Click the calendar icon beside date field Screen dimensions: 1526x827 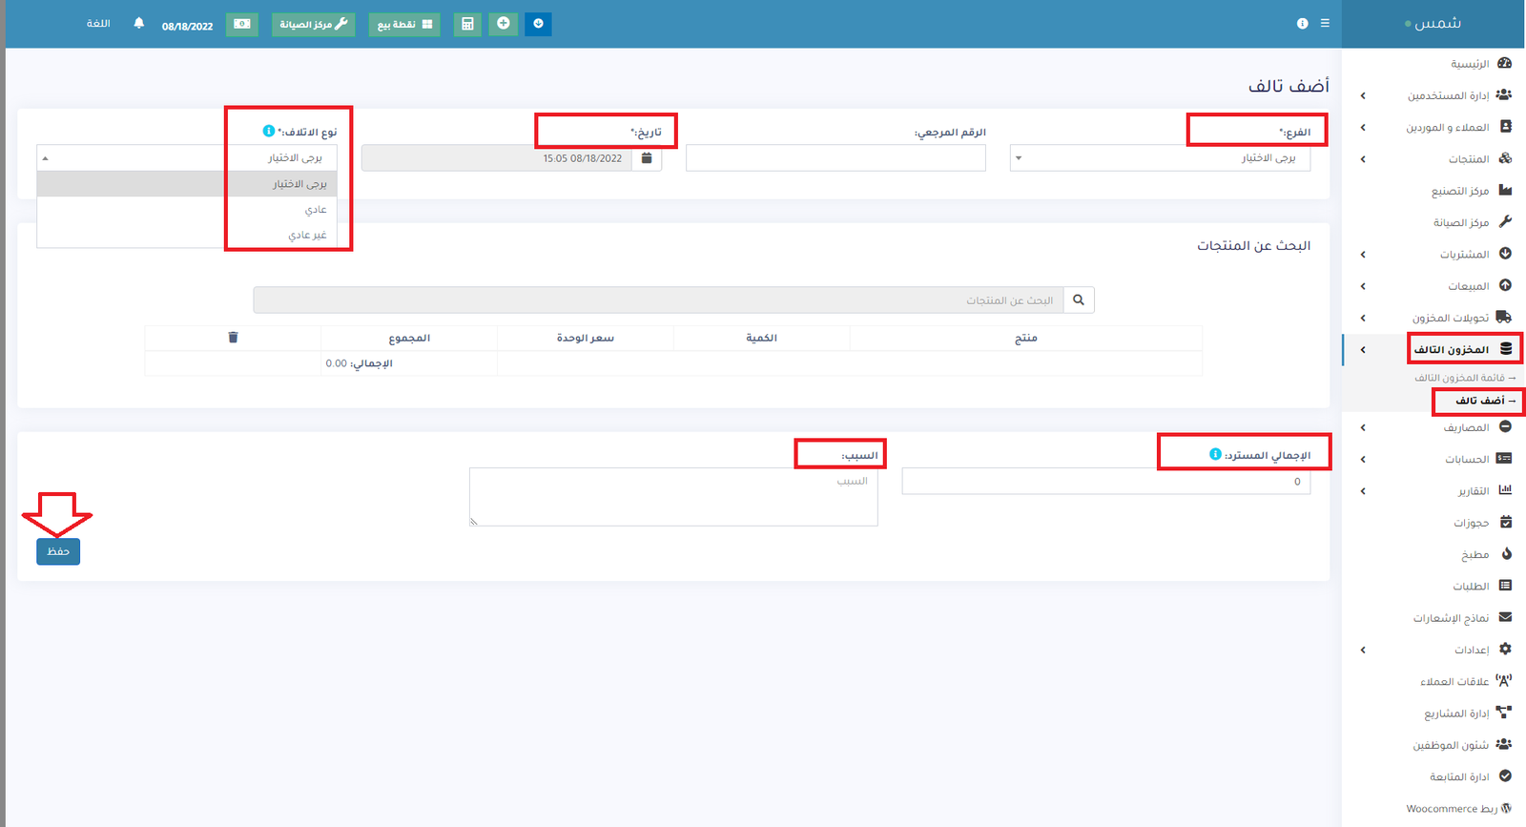tap(647, 158)
